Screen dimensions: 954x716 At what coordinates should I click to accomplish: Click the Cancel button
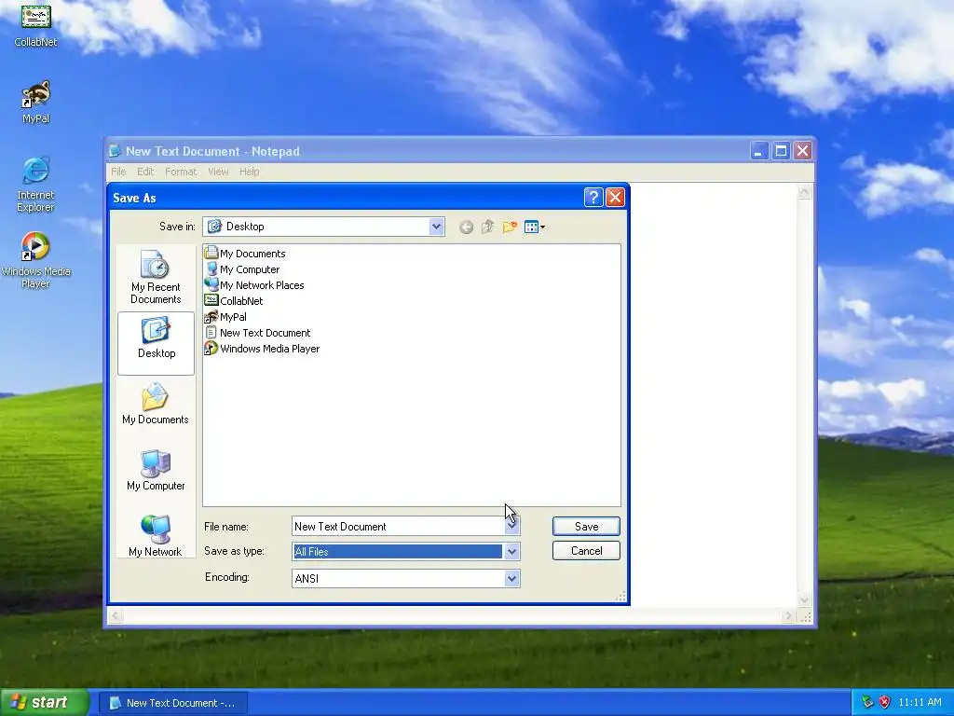pyautogui.click(x=587, y=550)
